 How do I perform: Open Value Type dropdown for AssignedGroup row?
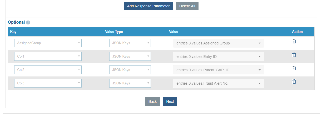point(130,43)
